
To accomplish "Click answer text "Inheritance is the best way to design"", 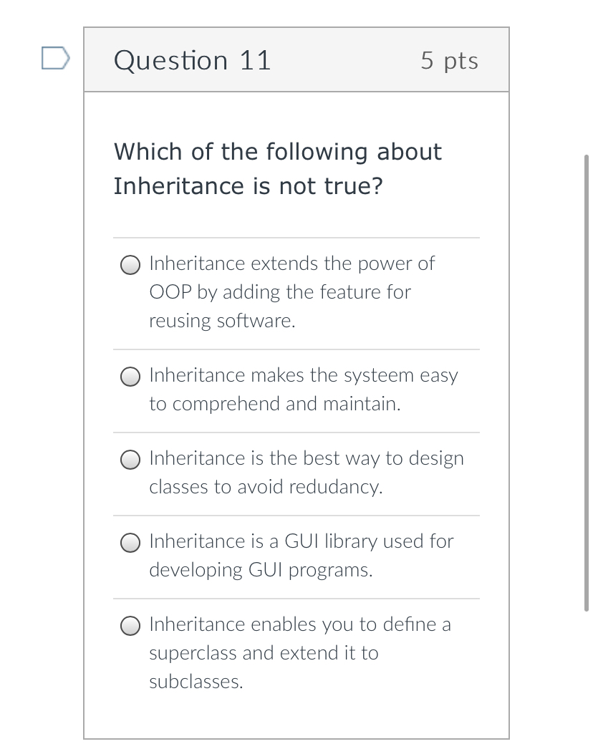I will 306,458.
